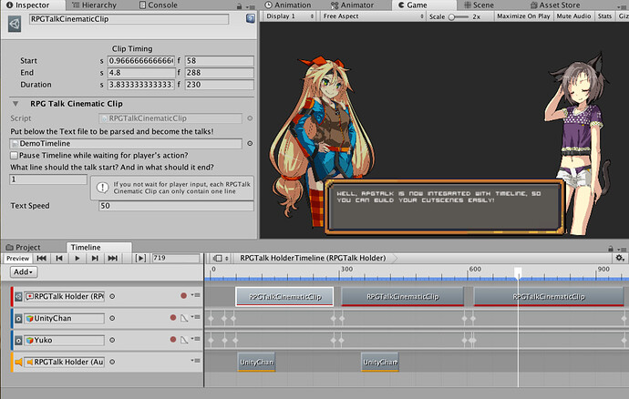This screenshot has width=629, height=399.
Task: Open the curves view on Yuko track
Action: pos(184,340)
